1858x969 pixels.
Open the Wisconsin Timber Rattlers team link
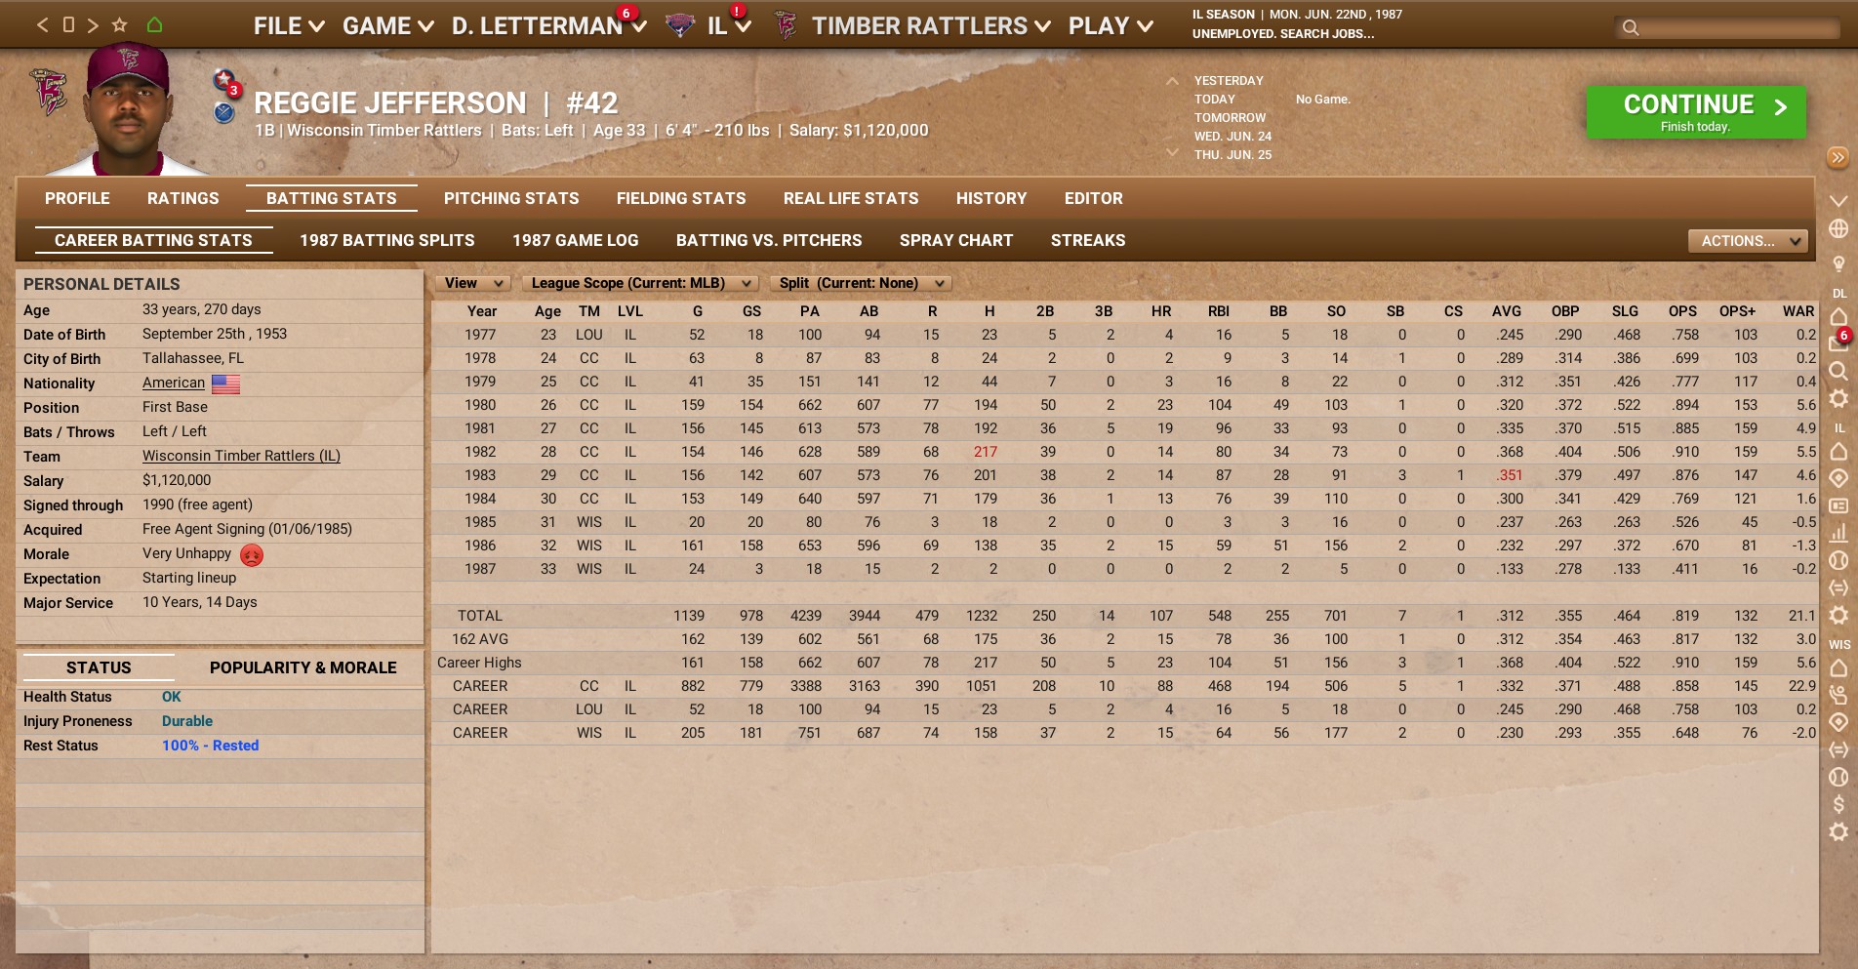pyautogui.click(x=240, y=456)
